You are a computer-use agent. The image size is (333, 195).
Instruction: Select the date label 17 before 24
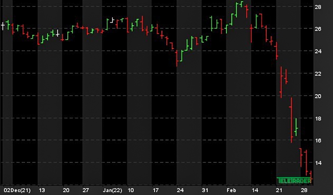point(156,190)
